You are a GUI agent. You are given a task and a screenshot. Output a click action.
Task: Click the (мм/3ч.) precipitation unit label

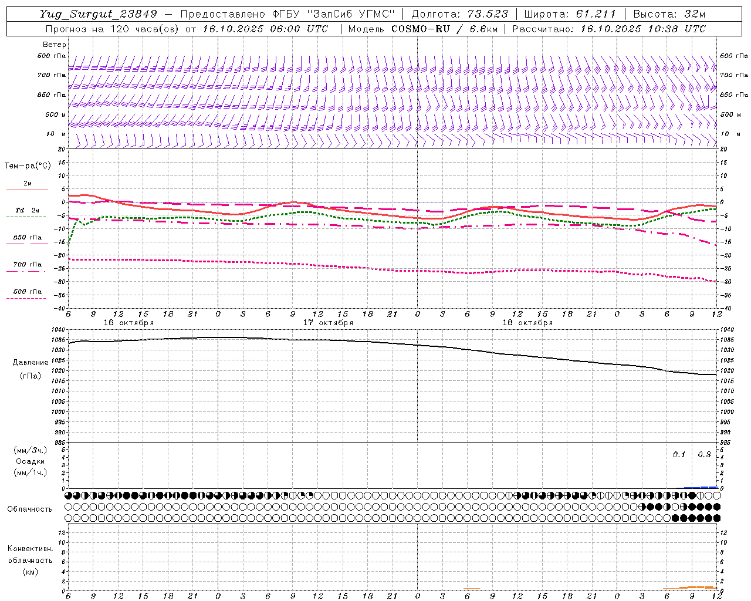30,450
